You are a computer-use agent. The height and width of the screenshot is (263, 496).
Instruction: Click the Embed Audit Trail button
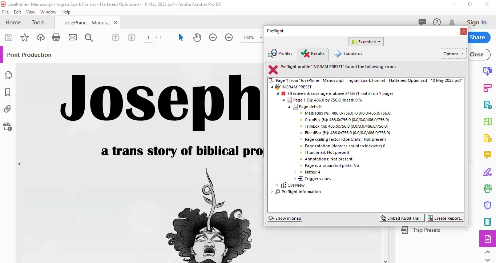click(402, 218)
